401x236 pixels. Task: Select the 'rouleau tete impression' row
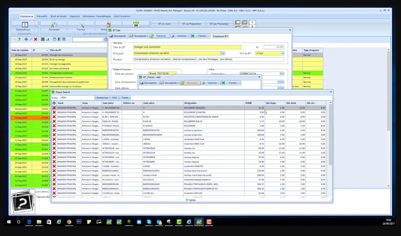tap(189, 171)
